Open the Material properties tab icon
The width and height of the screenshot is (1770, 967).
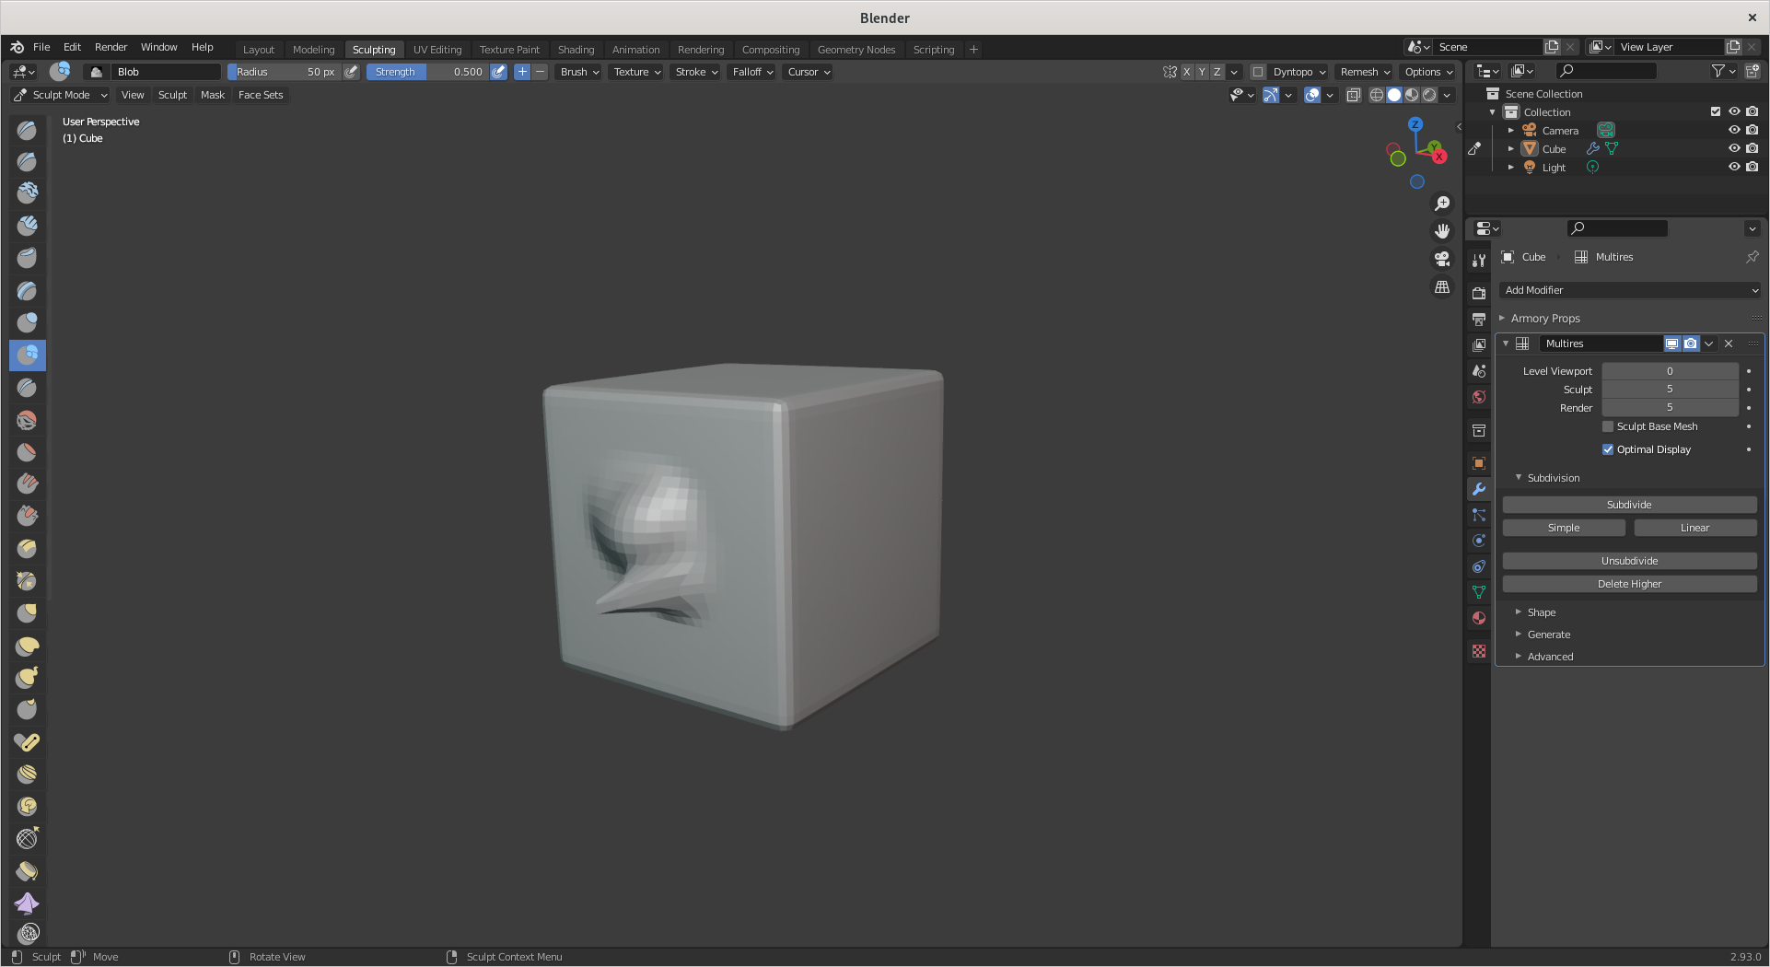tap(1479, 618)
